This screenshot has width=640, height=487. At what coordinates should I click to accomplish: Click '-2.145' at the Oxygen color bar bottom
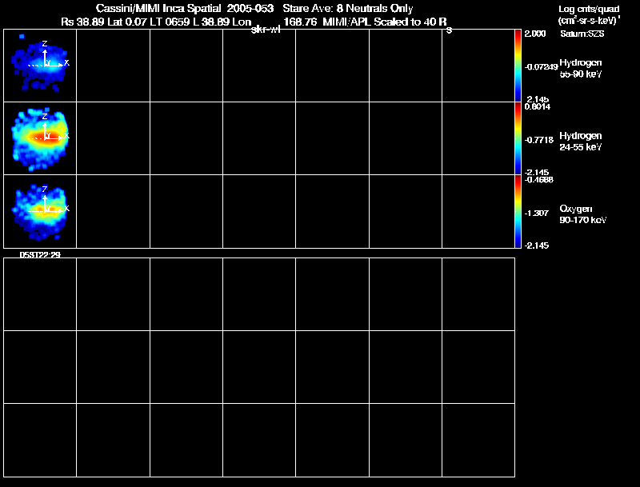pos(536,245)
